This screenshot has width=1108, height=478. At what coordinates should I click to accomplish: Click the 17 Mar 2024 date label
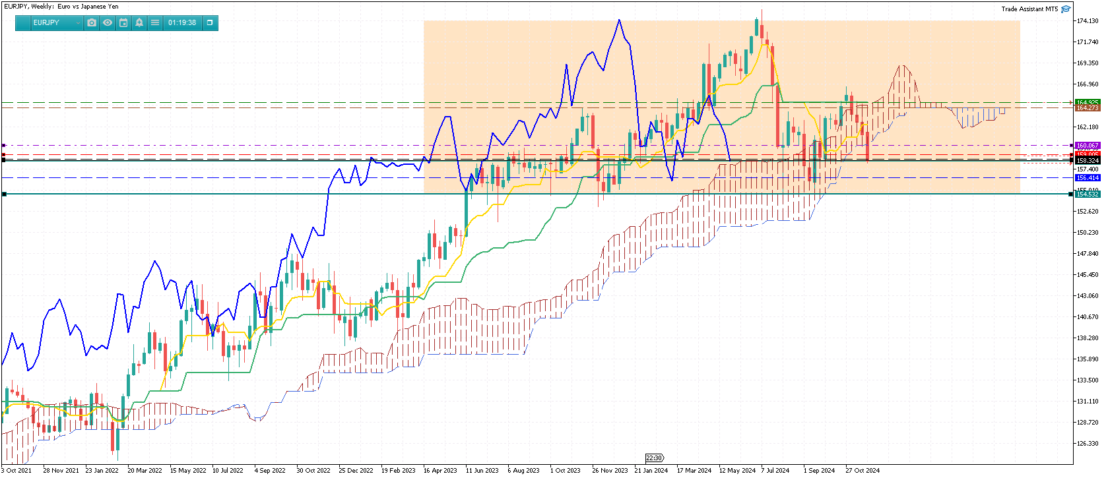coord(694,471)
